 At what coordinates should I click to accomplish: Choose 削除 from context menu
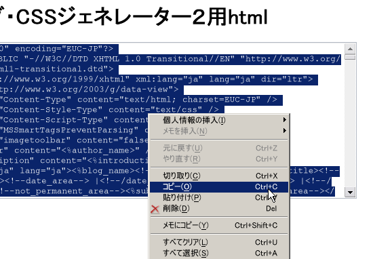point(218,209)
